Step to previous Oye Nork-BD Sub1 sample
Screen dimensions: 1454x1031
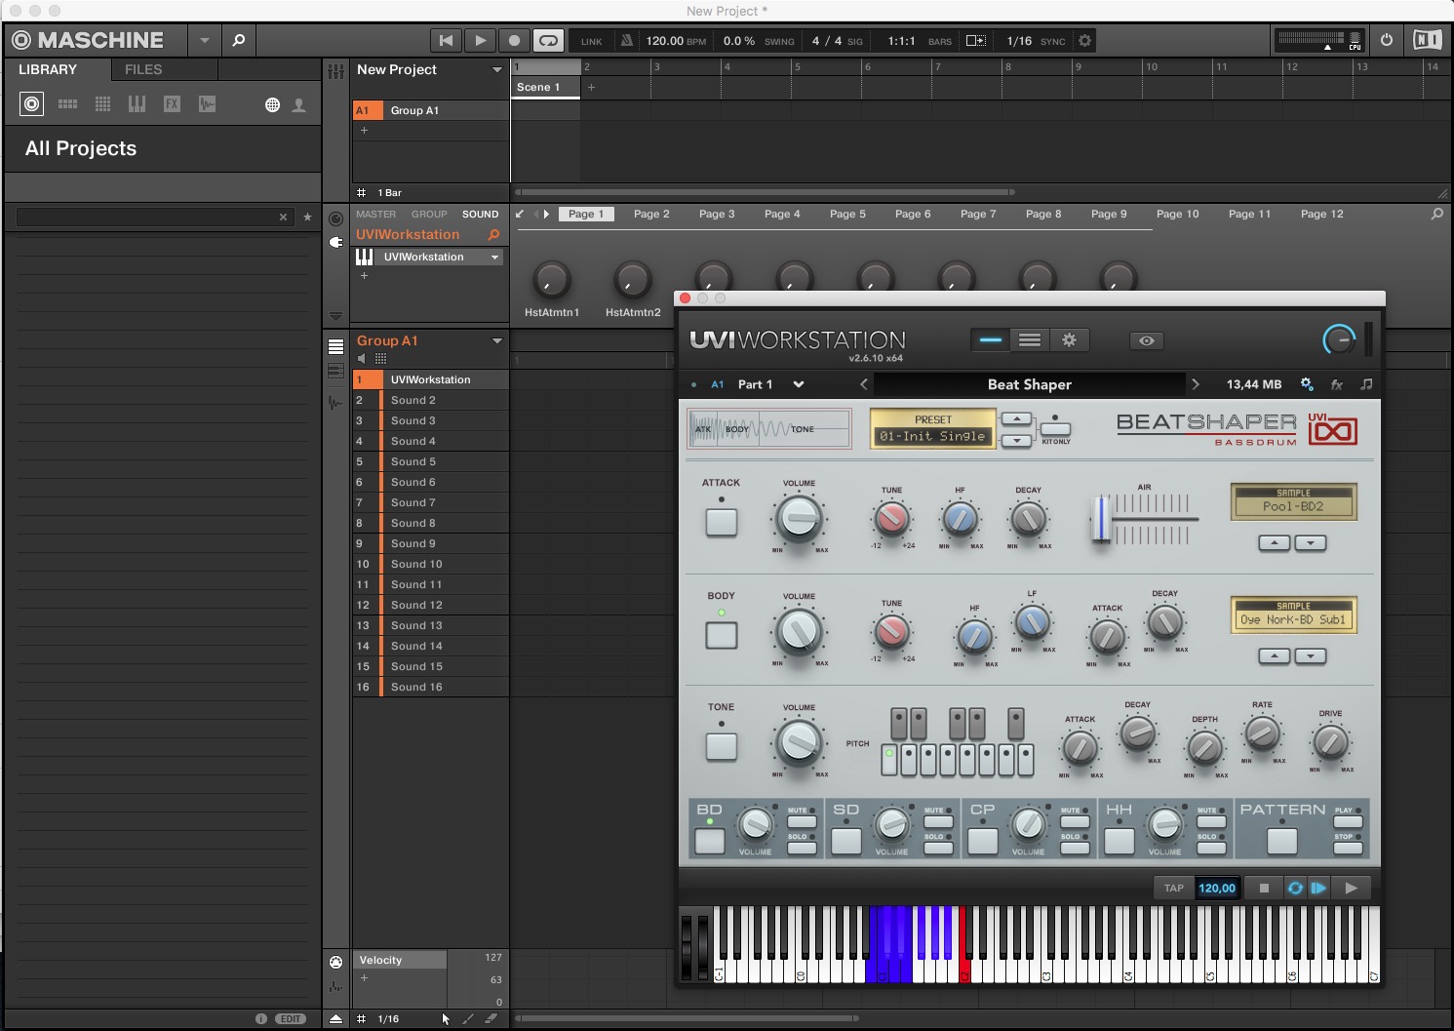1275,655
